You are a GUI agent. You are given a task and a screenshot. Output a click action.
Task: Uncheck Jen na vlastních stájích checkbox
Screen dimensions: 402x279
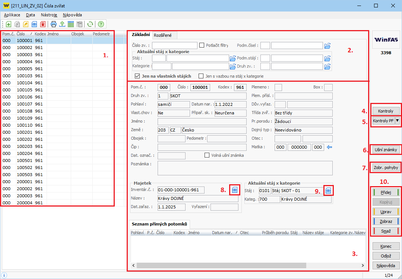(137, 76)
